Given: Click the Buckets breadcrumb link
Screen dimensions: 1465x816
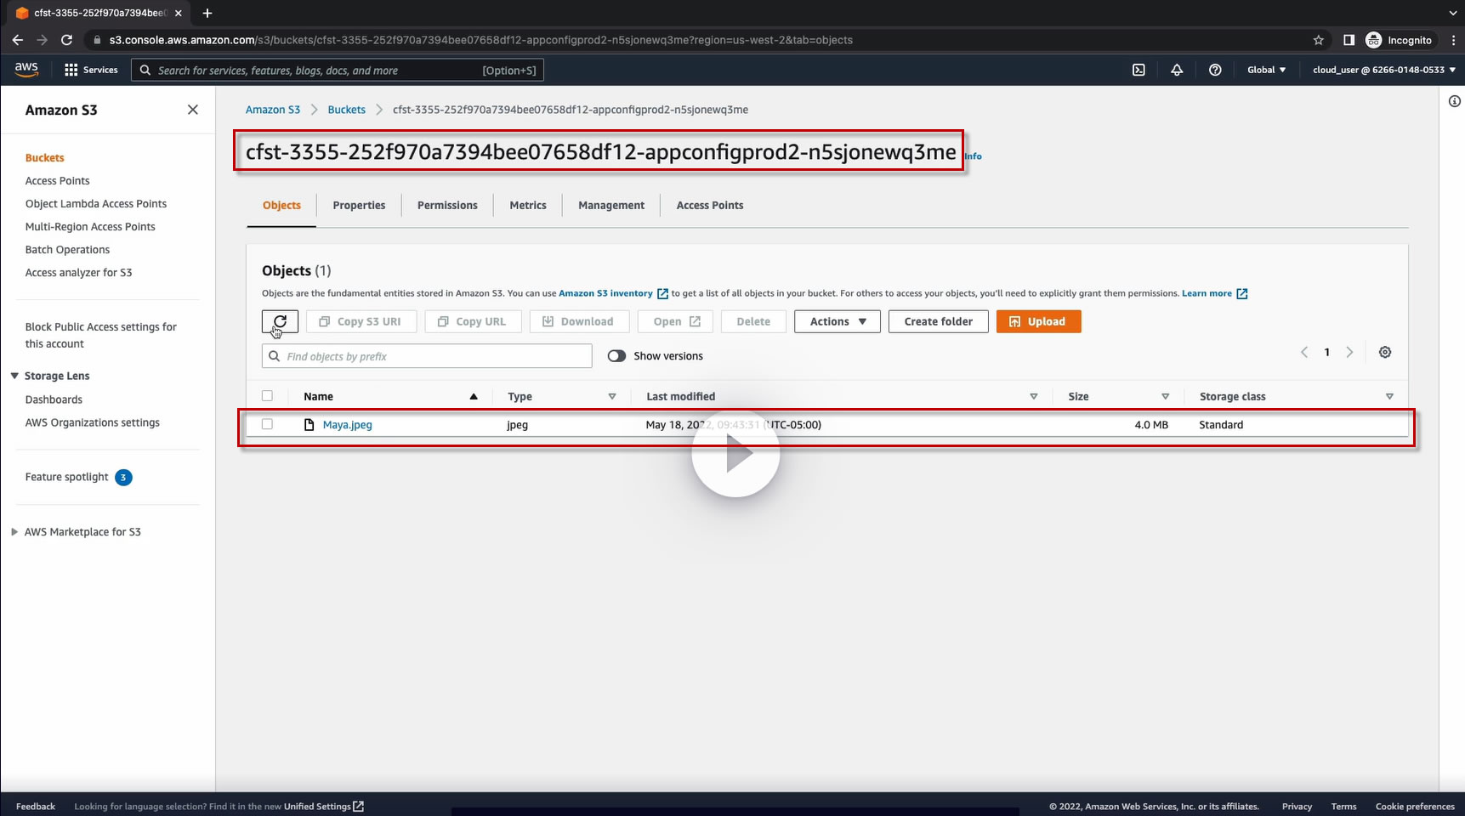Looking at the screenshot, I should point(347,110).
